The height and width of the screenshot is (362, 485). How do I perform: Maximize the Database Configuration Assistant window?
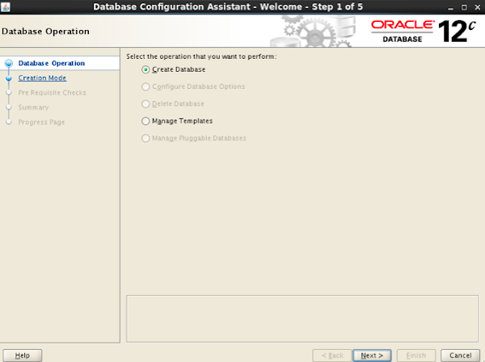pos(464,7)
